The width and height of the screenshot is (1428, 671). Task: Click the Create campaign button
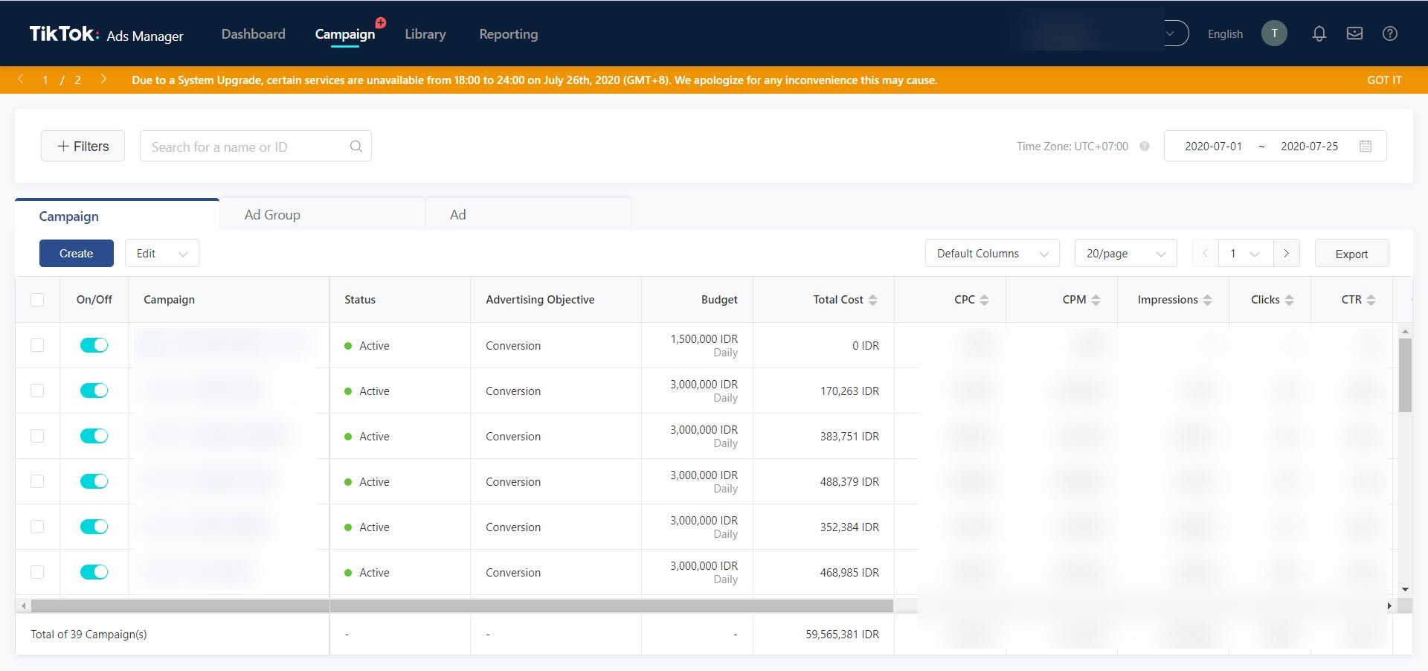(77, 254)
